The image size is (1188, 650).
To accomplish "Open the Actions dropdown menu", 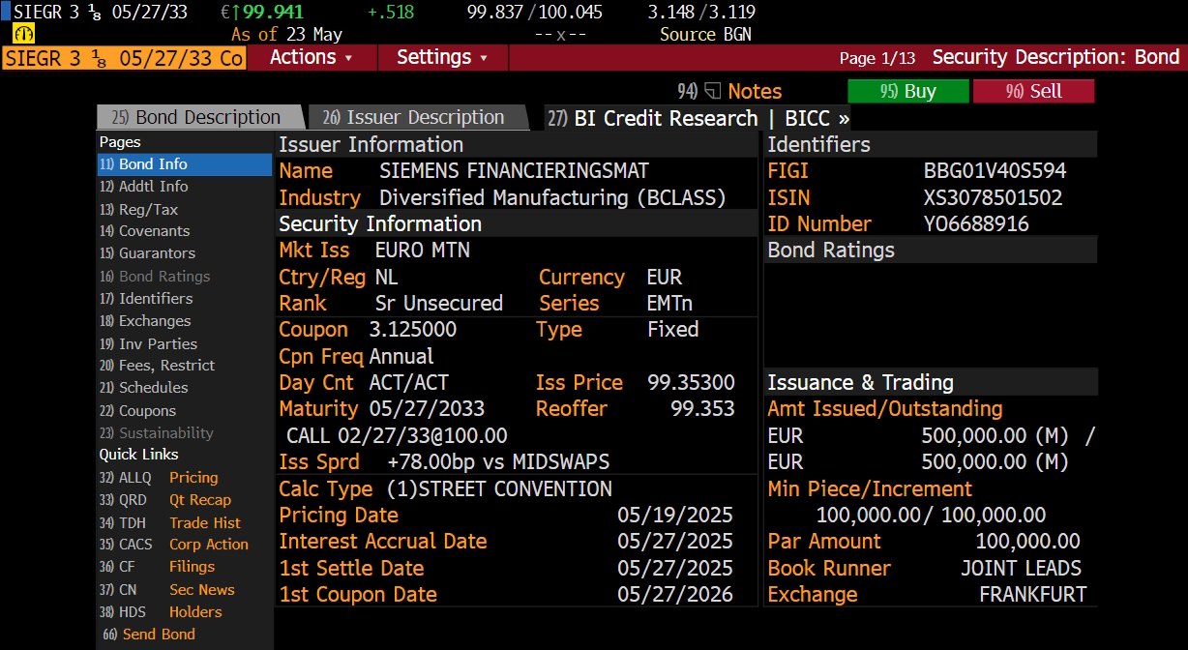I will tap(312, 57).
